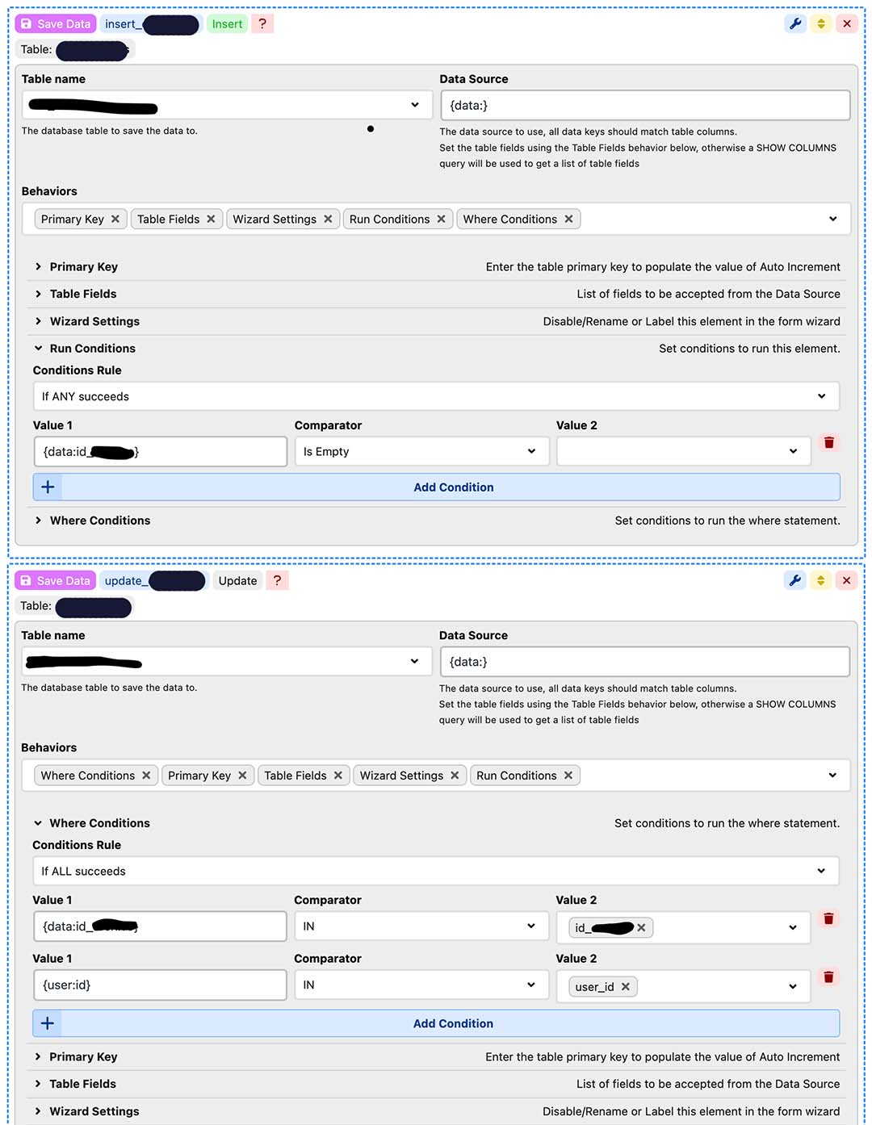Click the floppy disk icon in update header
The image size is (872, 1125).
coord(26,581)
